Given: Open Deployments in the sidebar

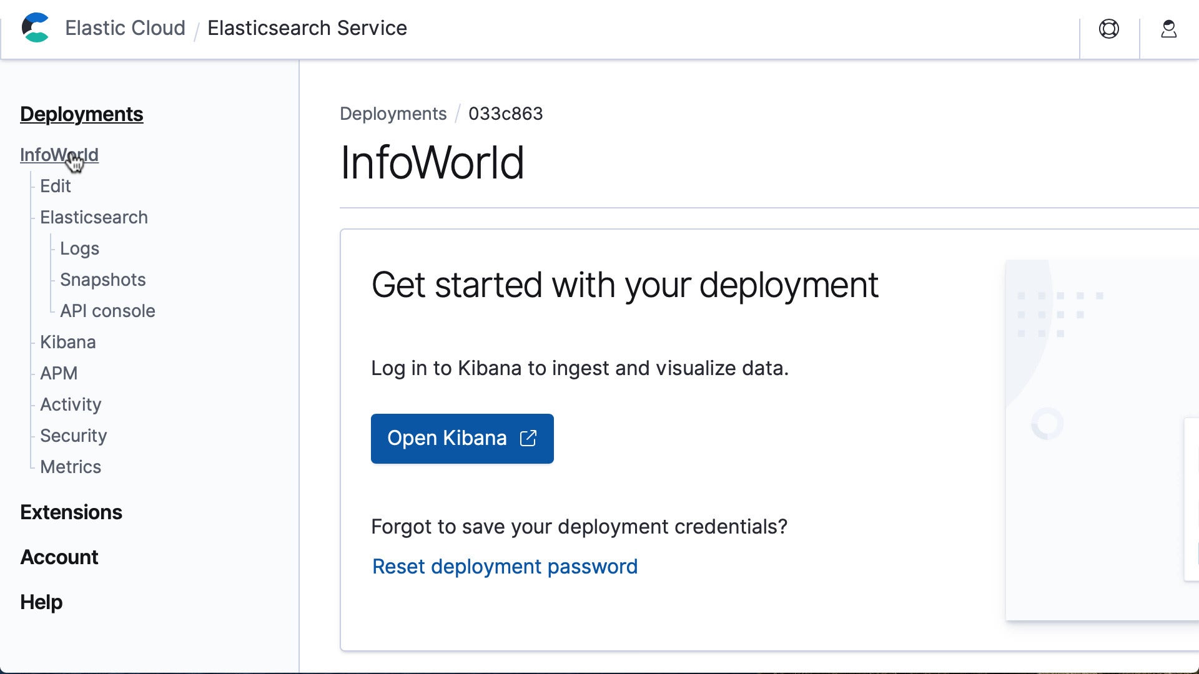Looking at the screenshot, I should point(82,114).
